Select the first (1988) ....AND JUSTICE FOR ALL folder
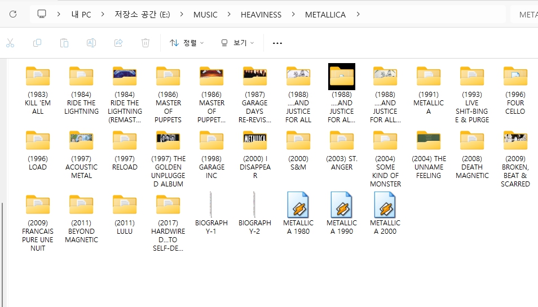 pos(298,95)
